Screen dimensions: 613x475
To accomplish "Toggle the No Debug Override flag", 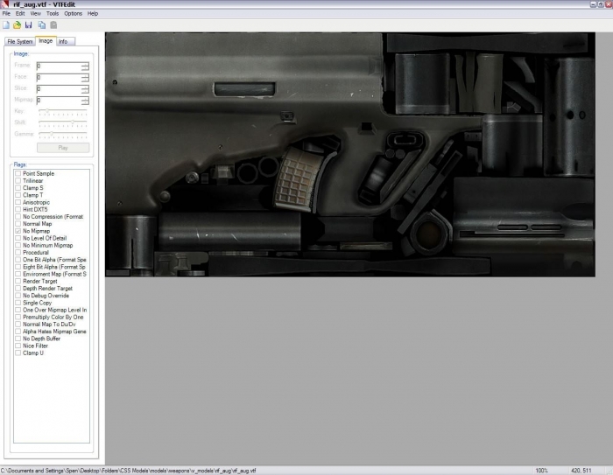I will 18,296.
